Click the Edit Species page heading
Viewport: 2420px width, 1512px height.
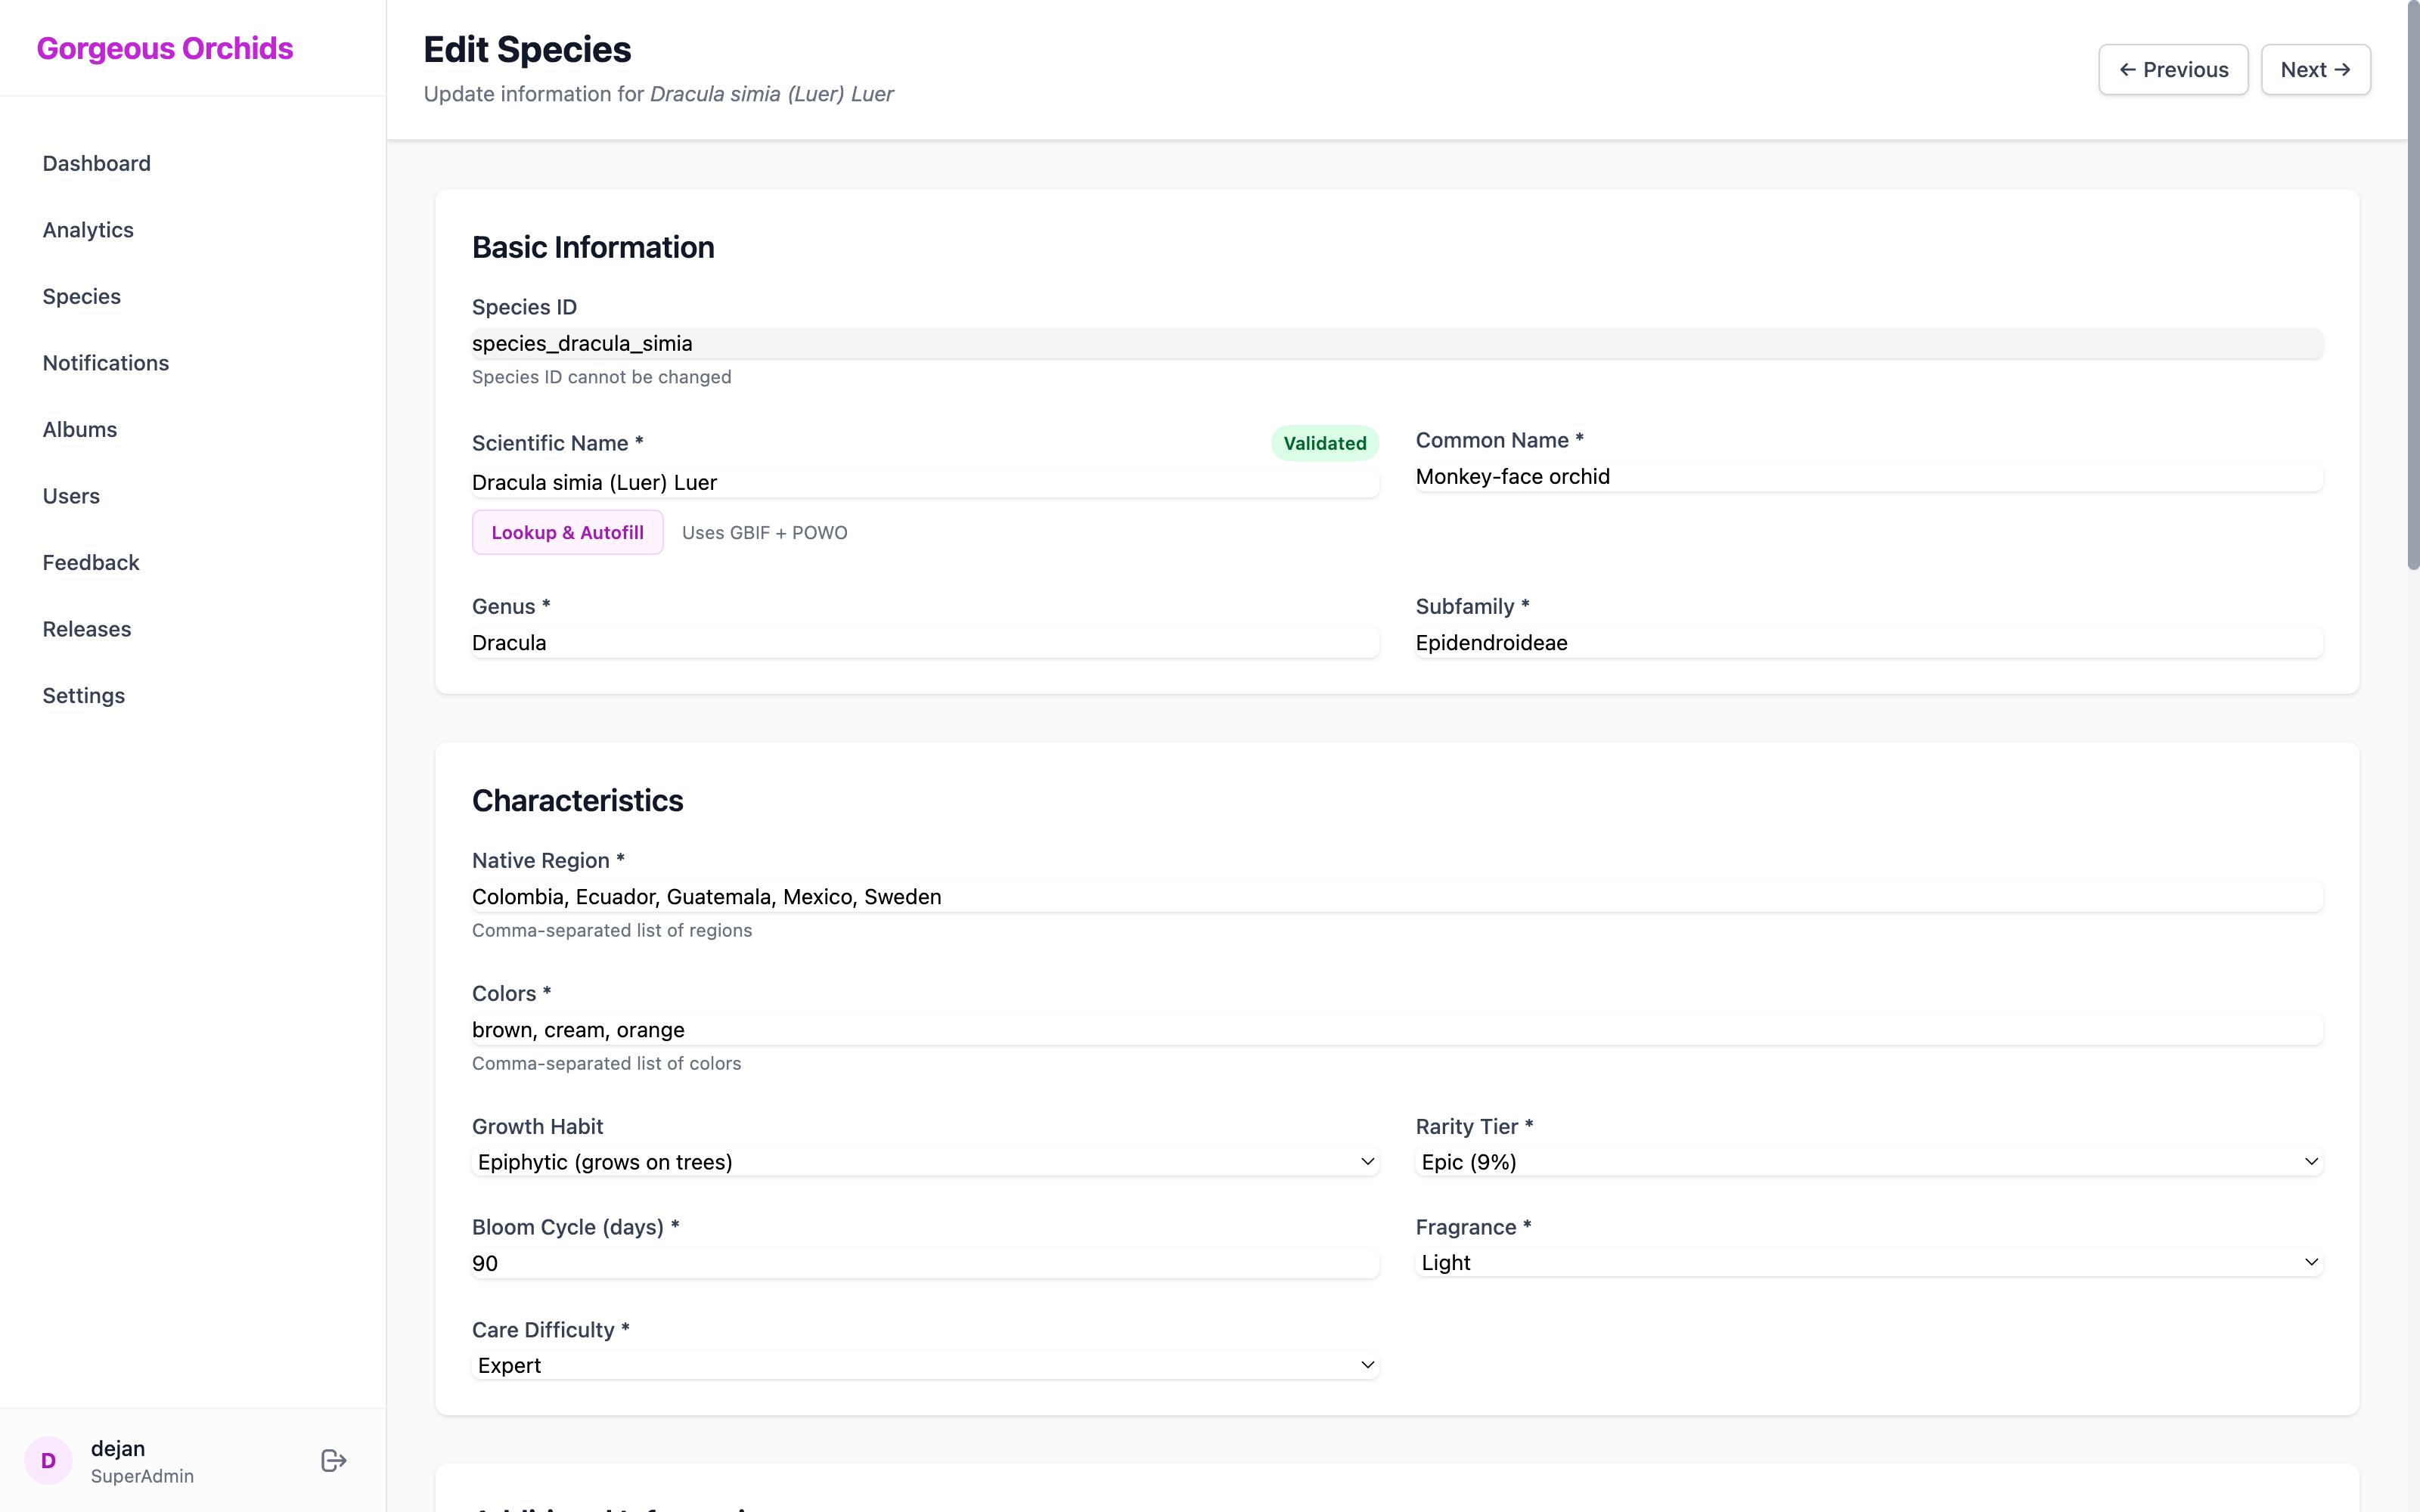(x=527, y=49)
